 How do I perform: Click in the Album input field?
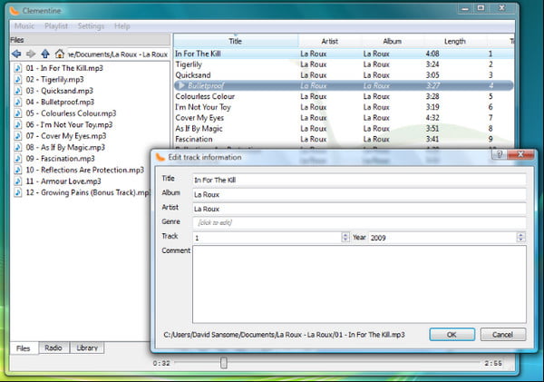pos(359,194)
